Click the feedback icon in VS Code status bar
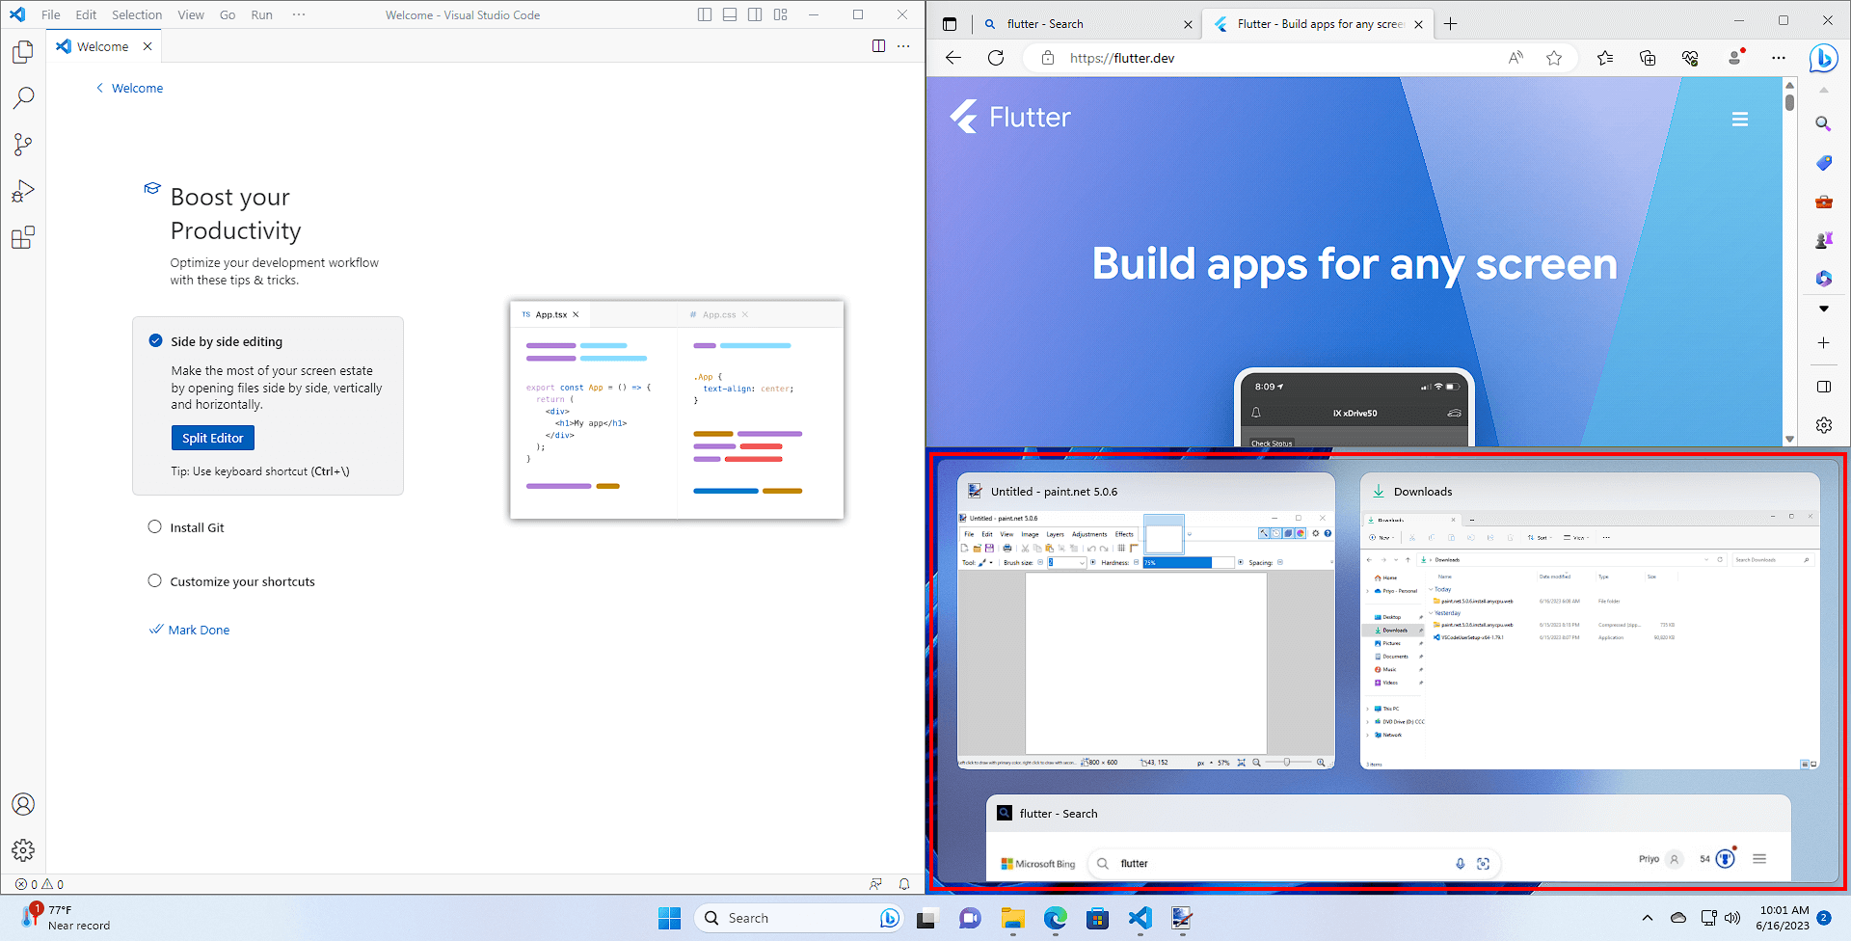The height and width of the screenshot is (941, 1851). click(875, 884)
